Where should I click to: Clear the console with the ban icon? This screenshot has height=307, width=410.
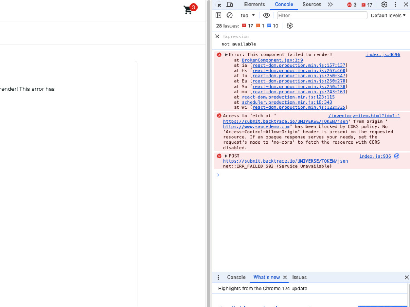click(230, 16)
